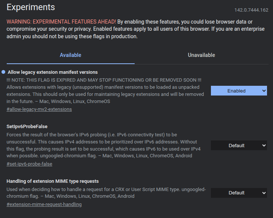Follow the #allow-legacy-mv2-extensions anchor link
The image size is (273, 218).
(39, 109)
